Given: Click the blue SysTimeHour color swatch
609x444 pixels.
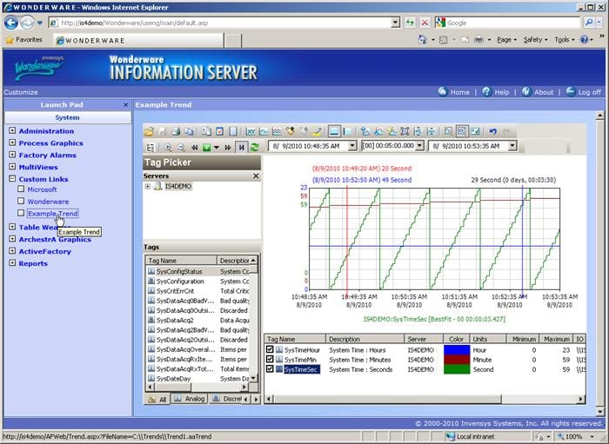Looking at the screenshot, I should point(457,349).
